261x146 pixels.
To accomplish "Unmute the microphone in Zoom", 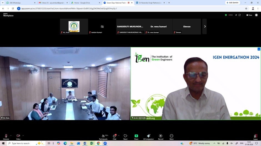I will (6, 137).
